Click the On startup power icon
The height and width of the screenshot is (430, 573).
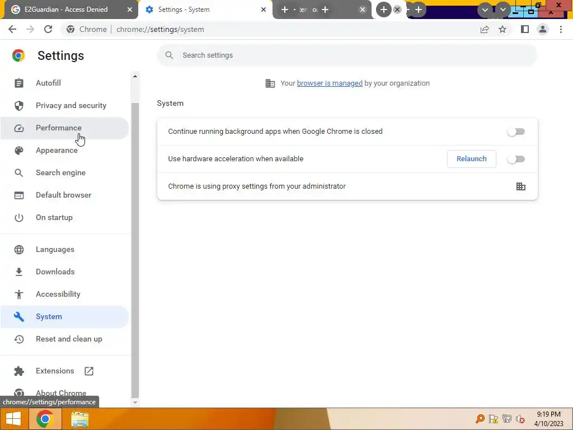(18, 218)
